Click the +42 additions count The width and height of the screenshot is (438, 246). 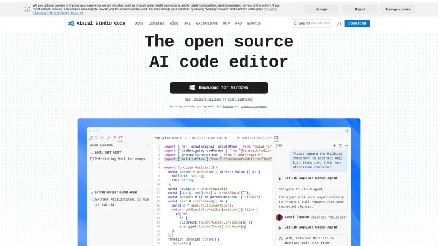coord(105,205)
